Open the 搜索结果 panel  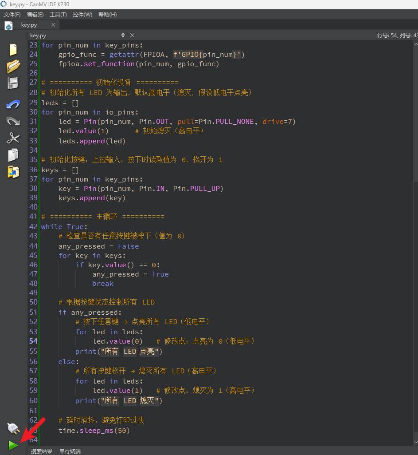tap(41, 451)
